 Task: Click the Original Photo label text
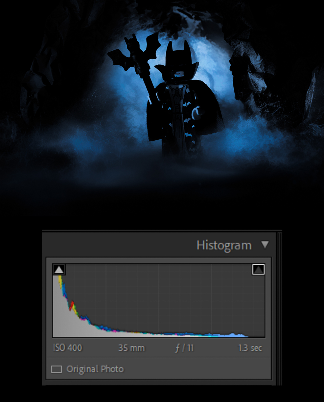(95, 369)
